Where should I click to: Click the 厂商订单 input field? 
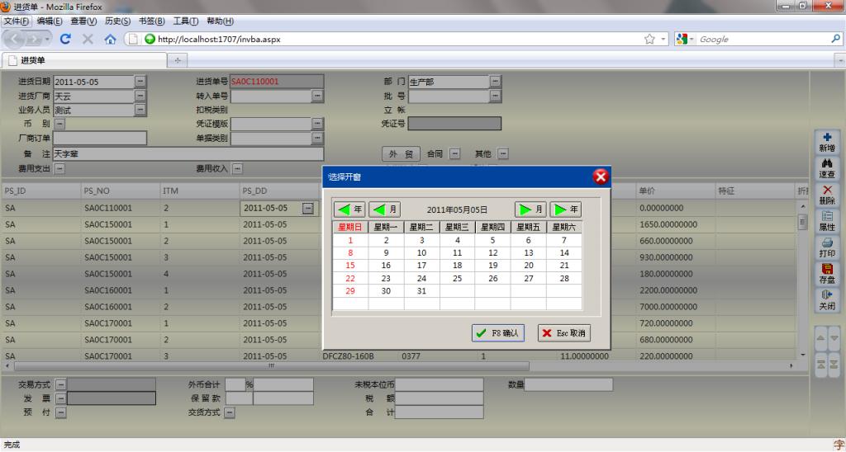[100, 139]
